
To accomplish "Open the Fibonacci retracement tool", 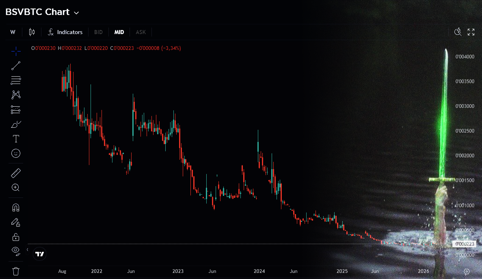I will [x=16, y=80].
